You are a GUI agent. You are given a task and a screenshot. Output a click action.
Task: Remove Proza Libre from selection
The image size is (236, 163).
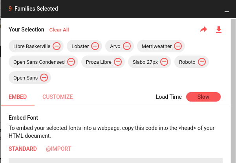[x=118, y=62]
